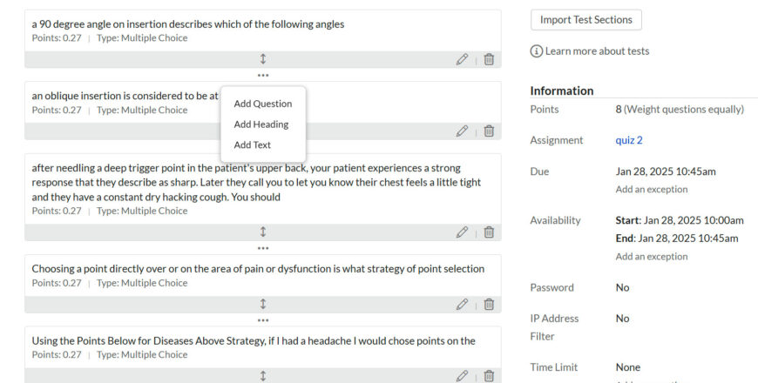Delete the point selection strategy question
This screenshot has width=758, height=383.
489,305
